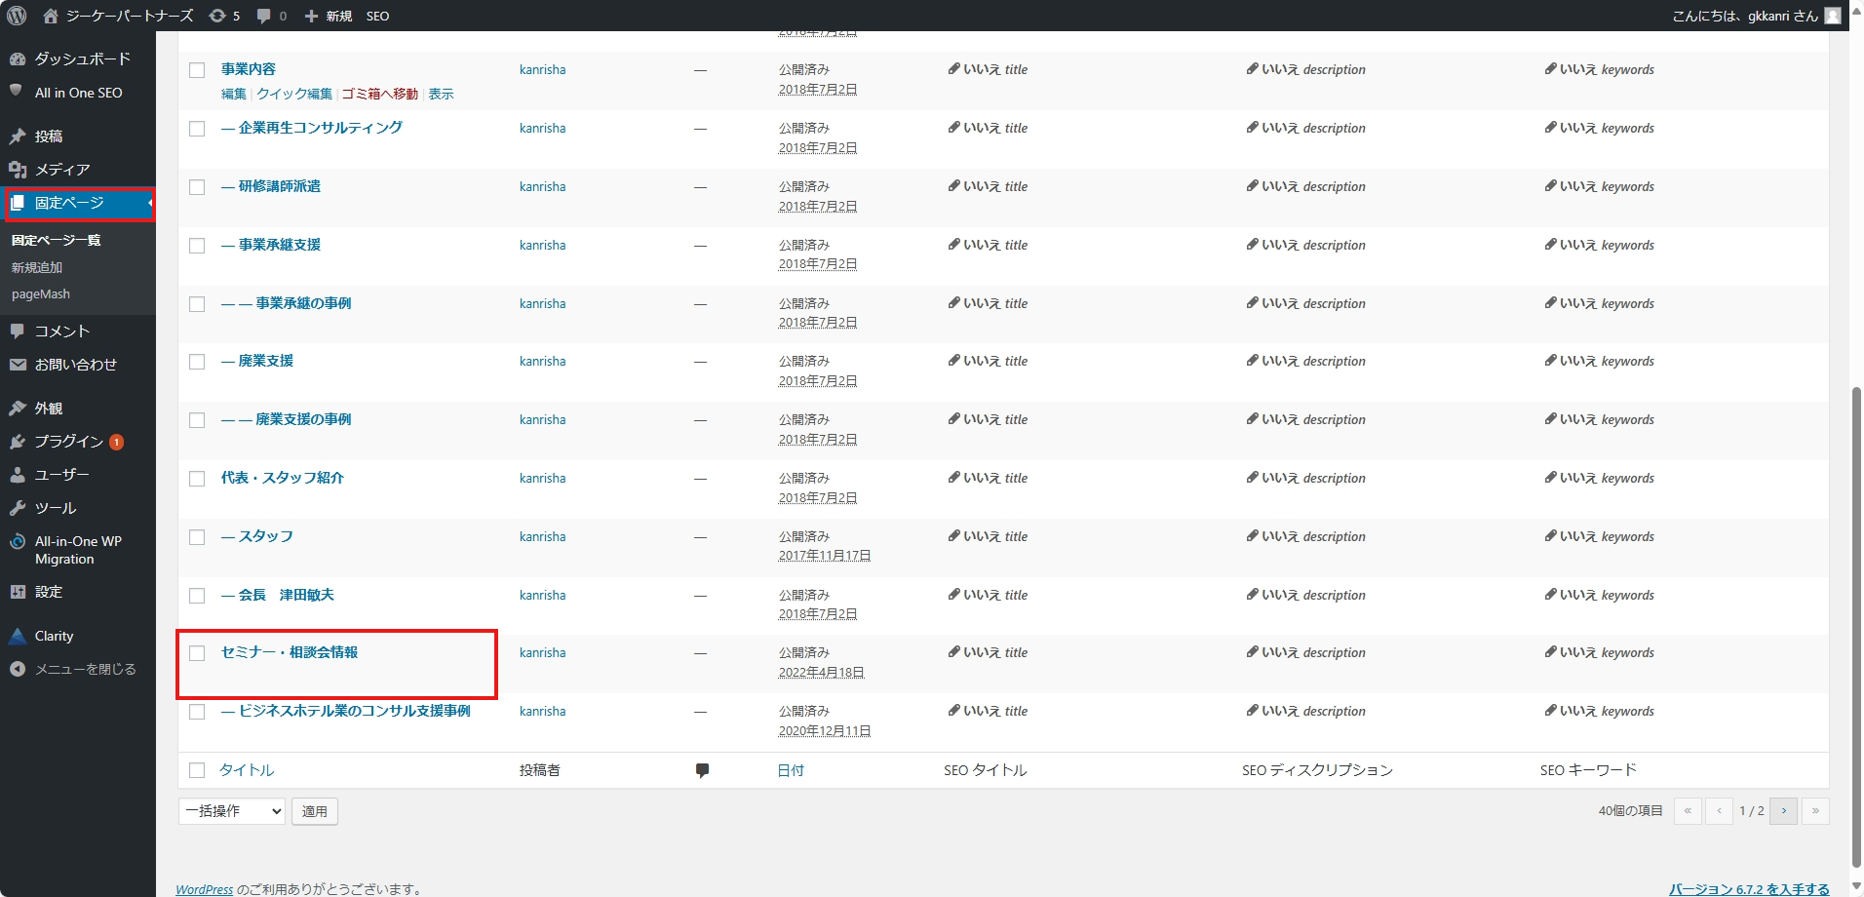The image size is (1864, 897).
Task: Toggle select-all checkbox in table footer
Action: 197,770
